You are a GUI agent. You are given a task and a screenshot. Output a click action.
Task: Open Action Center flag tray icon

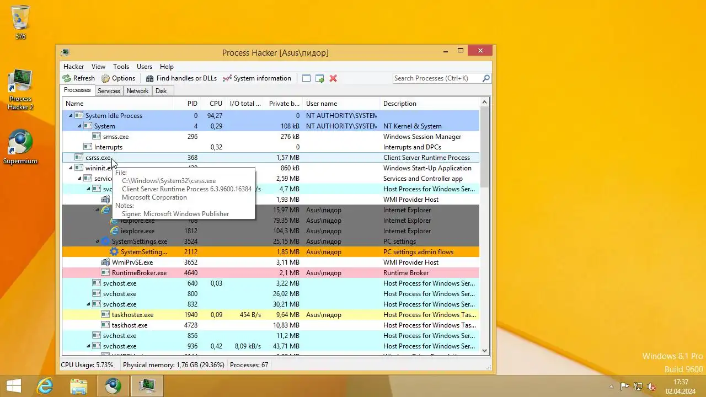point(625,387)
